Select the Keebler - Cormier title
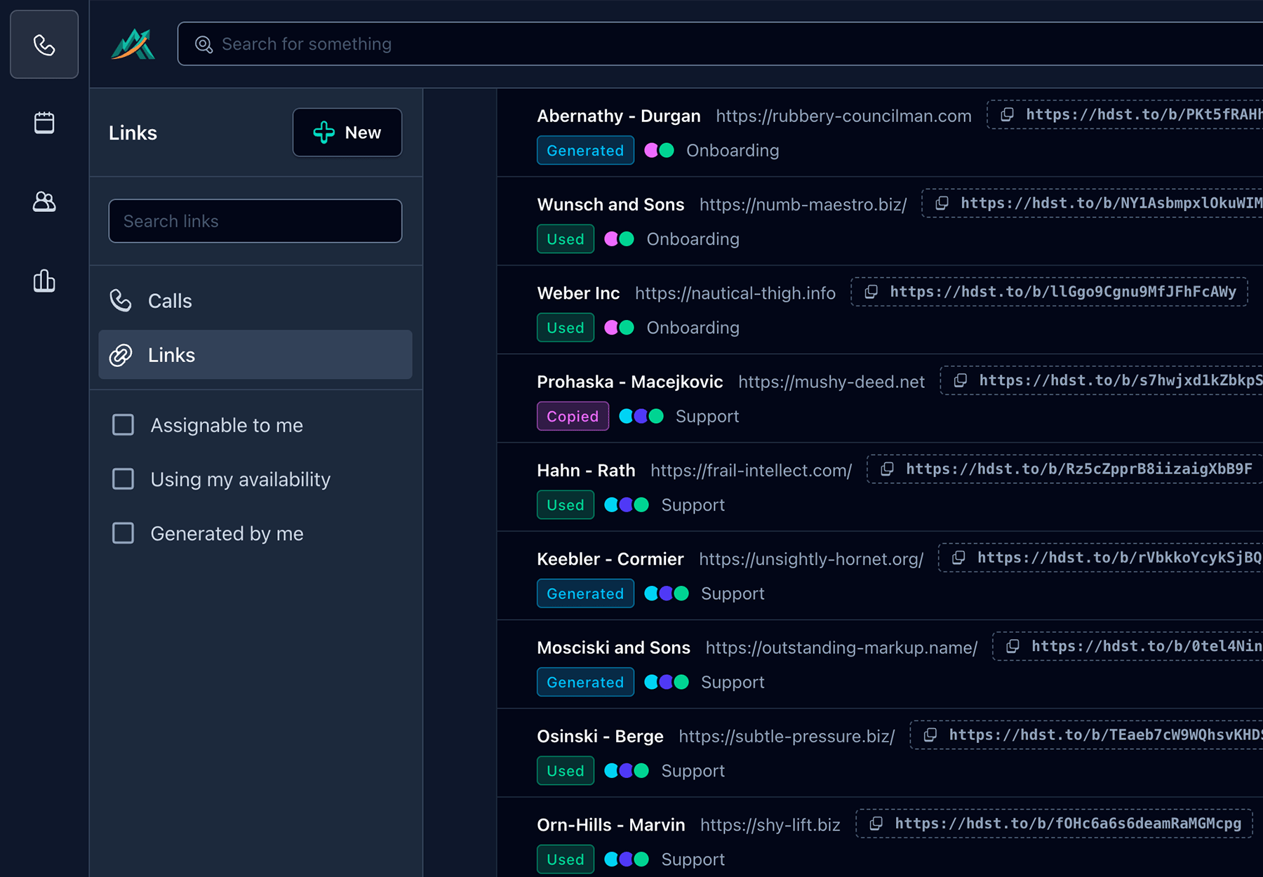 point(610,559)
